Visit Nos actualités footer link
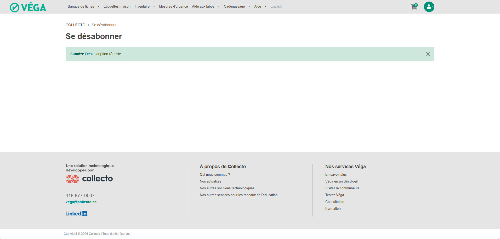 click(210, 181)
